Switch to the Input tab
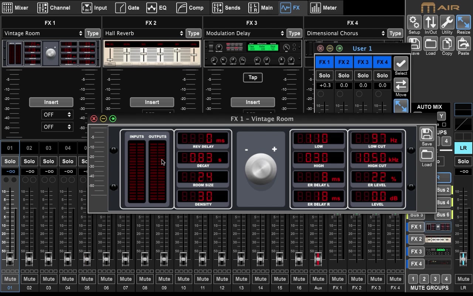This screenshot has width=473, height=296. (x=95, y=7)
